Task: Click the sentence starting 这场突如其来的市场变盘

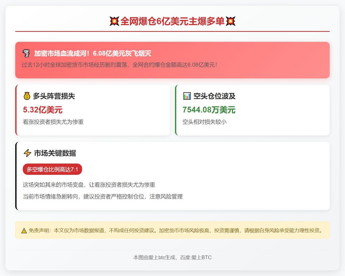Action: click(x=89, y=185)
